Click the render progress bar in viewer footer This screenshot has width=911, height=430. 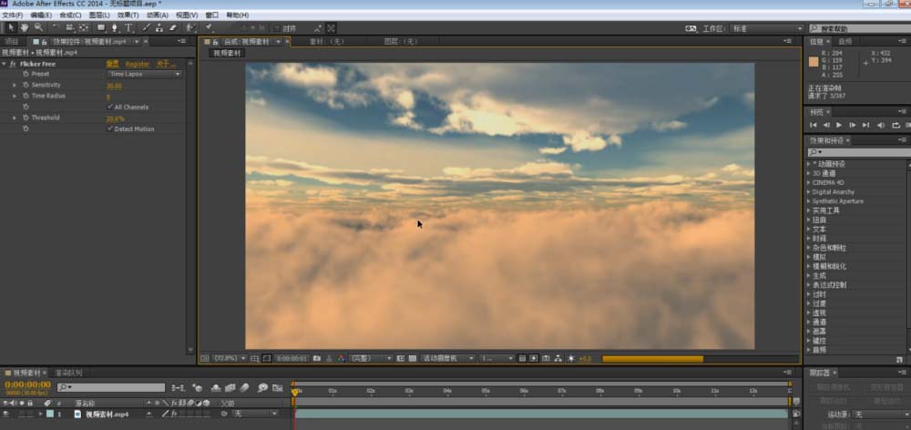[x=700, y=359]
